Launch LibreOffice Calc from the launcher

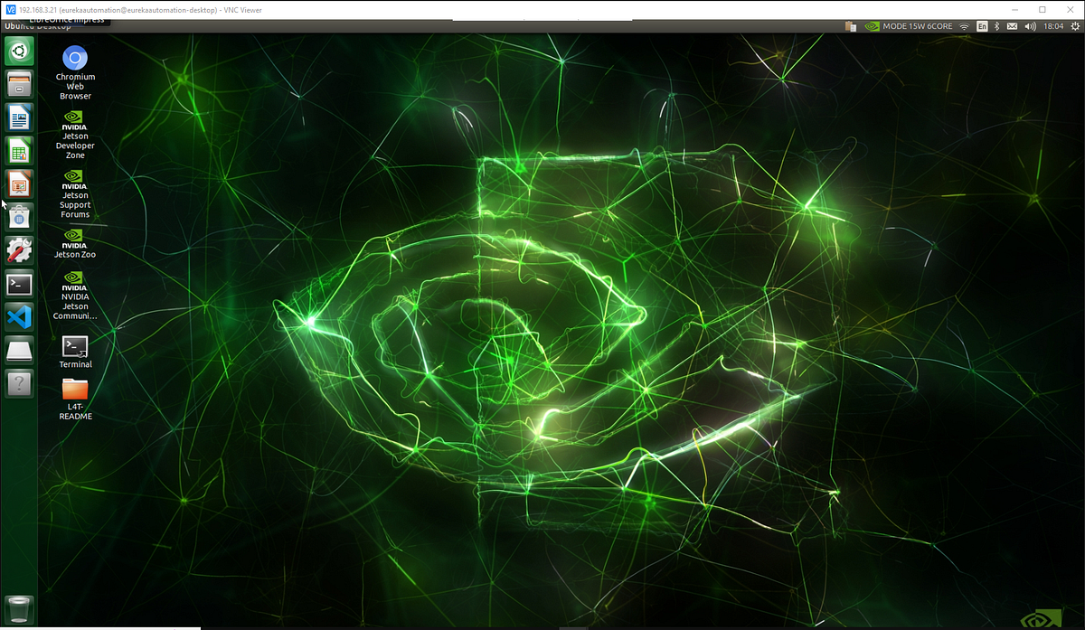click(19, 150)
